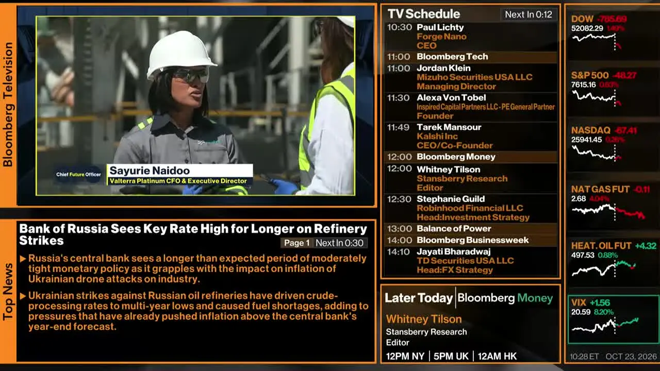Select the 11:49 Tarek Mansour schedule entry

tap(471, 136)
